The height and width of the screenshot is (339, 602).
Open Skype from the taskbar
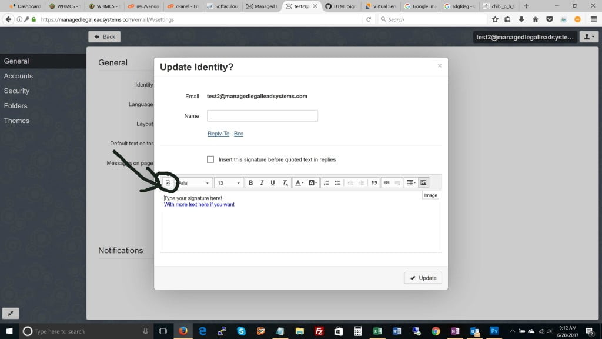coord(241,331)
